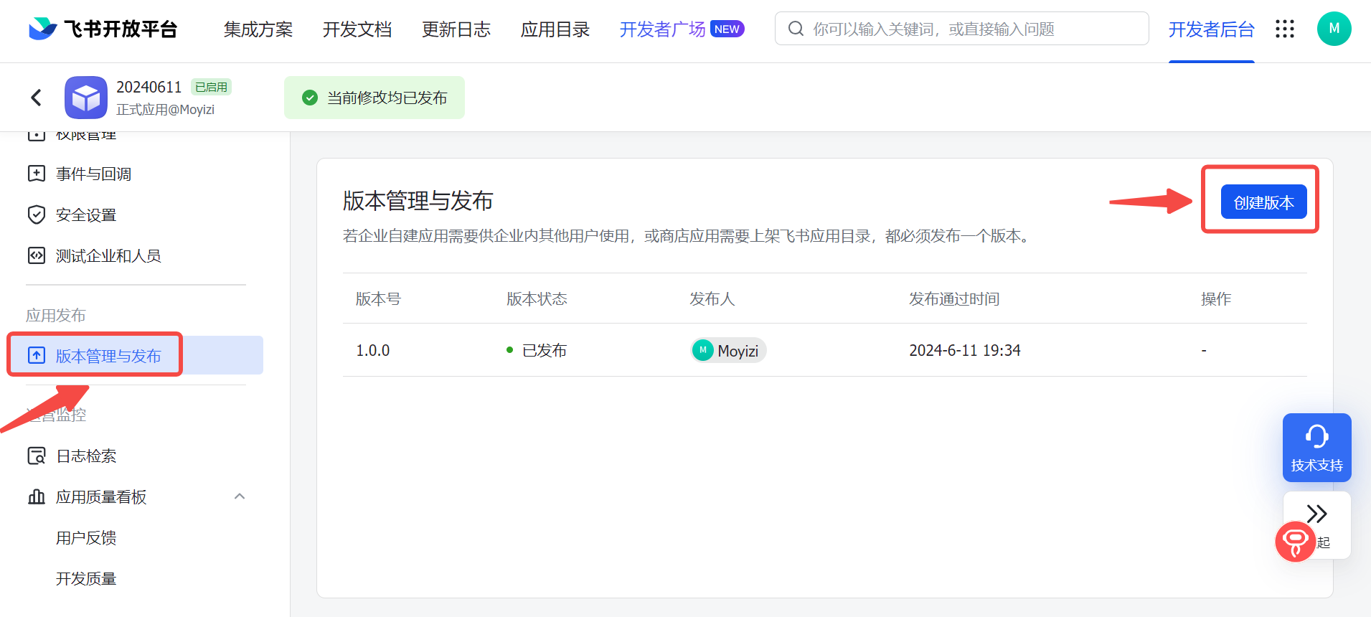Click the 创建版本 button
This screenshot has height=617, width=1371.
tap(1263, 202)
